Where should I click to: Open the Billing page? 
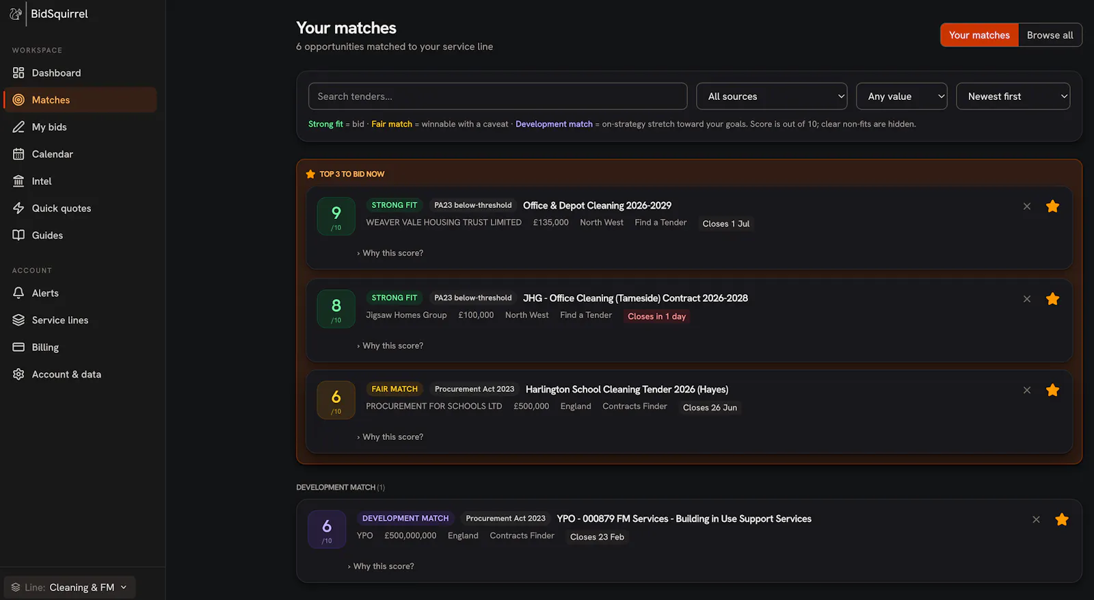coord(80,347)
